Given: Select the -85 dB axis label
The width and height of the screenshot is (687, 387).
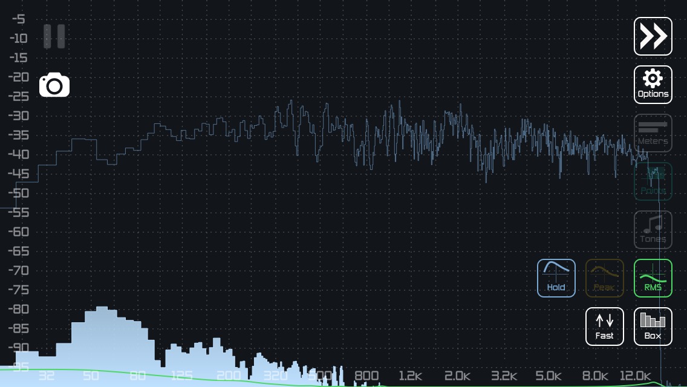Looking at the screenshot, I should click(18, 329).
